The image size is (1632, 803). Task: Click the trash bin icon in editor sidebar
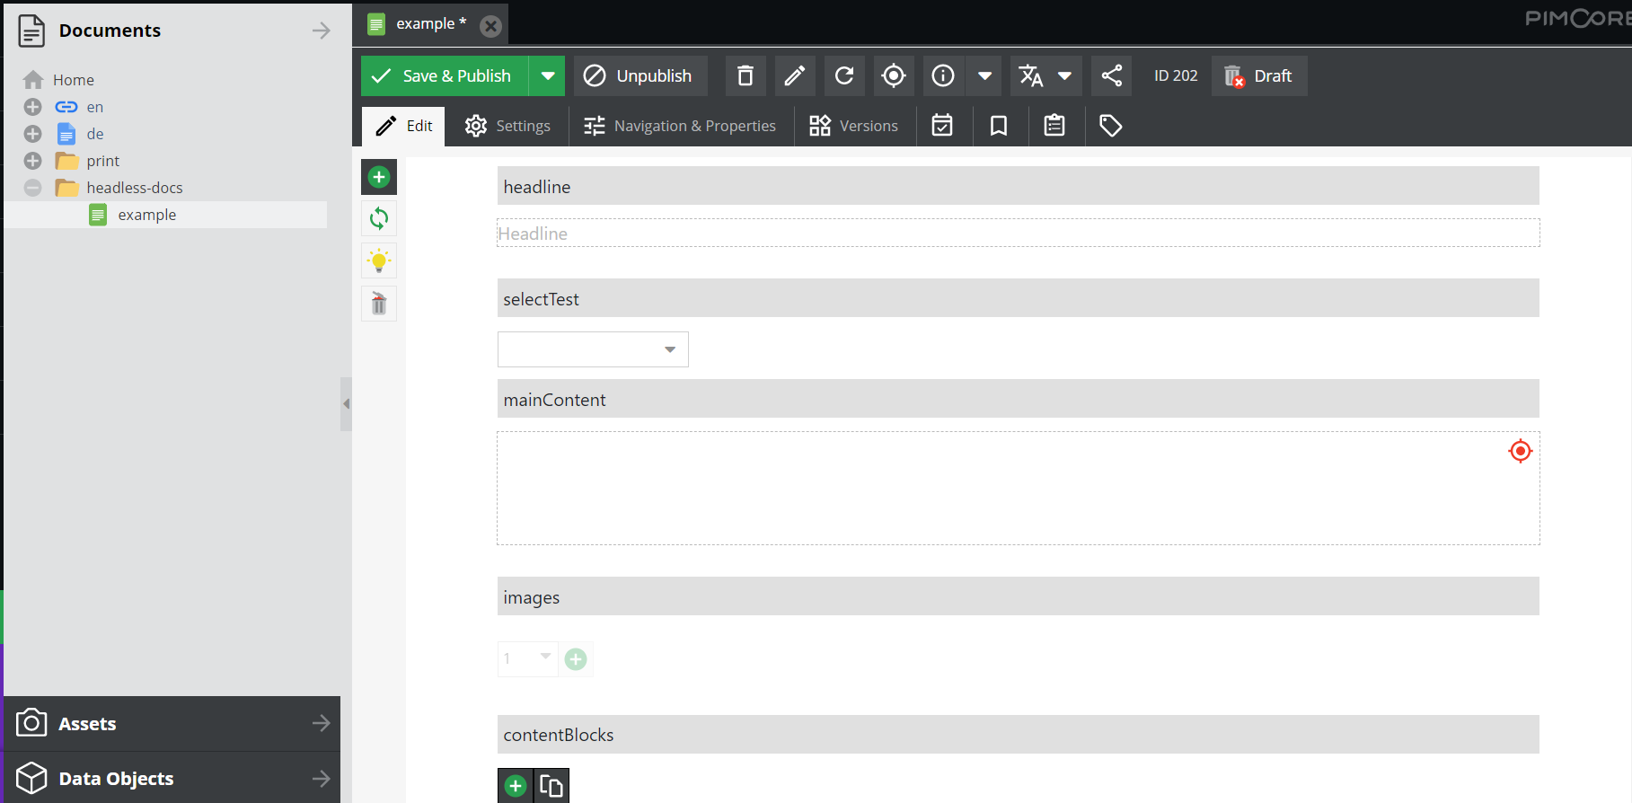379,304
